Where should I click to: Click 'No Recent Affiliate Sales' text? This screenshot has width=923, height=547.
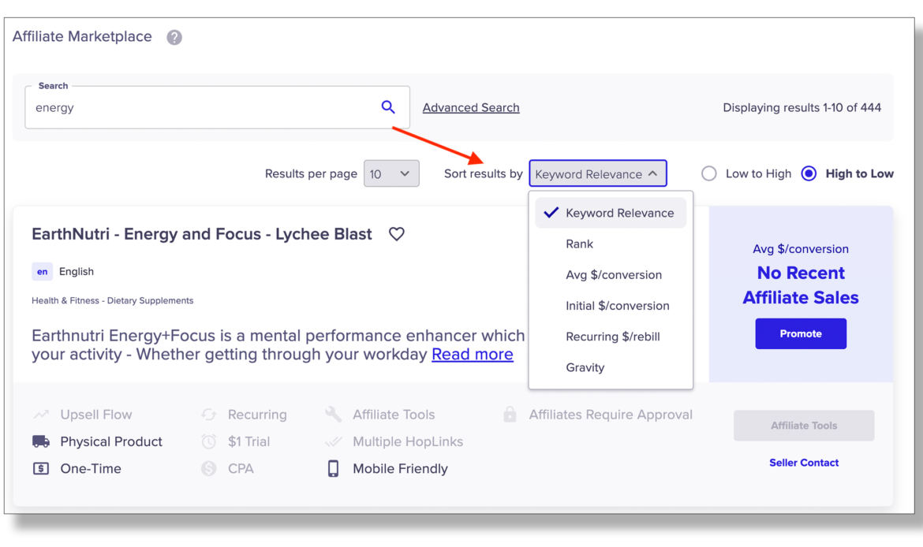click(x=801, y=285)
